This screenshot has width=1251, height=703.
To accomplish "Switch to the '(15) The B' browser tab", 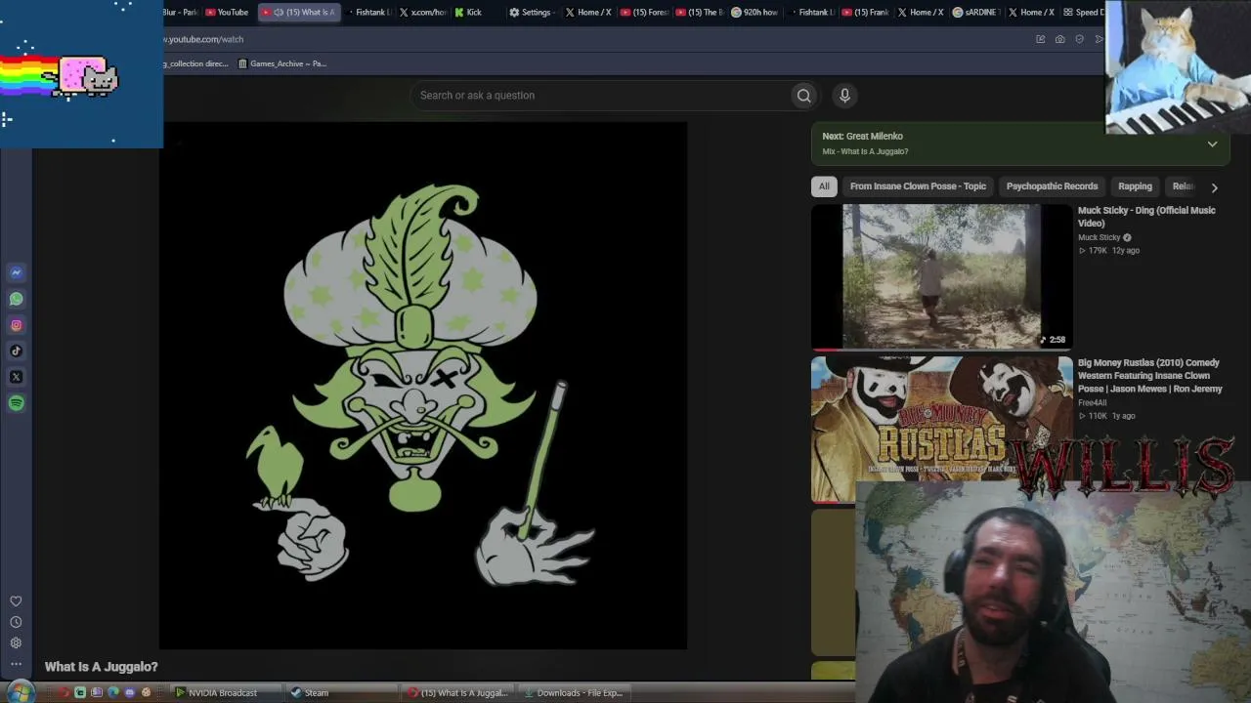I will [700, 13].
